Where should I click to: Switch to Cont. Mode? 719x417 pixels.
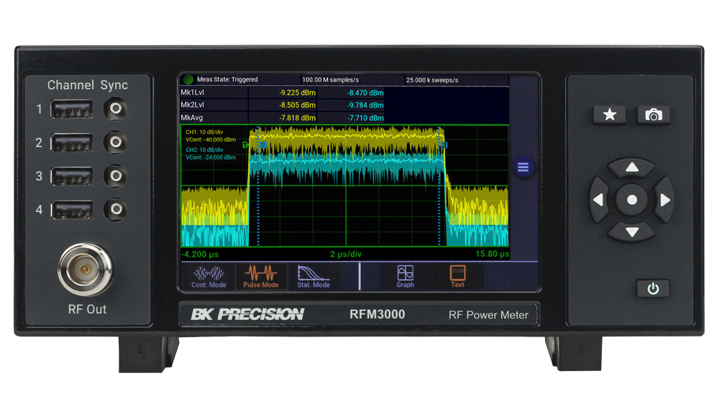coord(209,276)
